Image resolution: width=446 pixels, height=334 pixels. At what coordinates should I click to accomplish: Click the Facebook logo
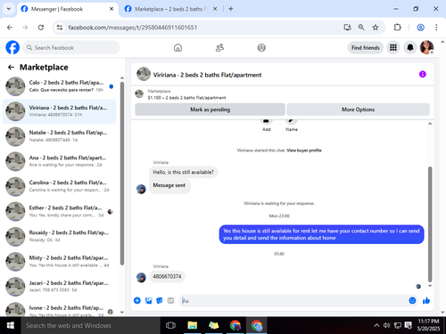coord(12,47)
